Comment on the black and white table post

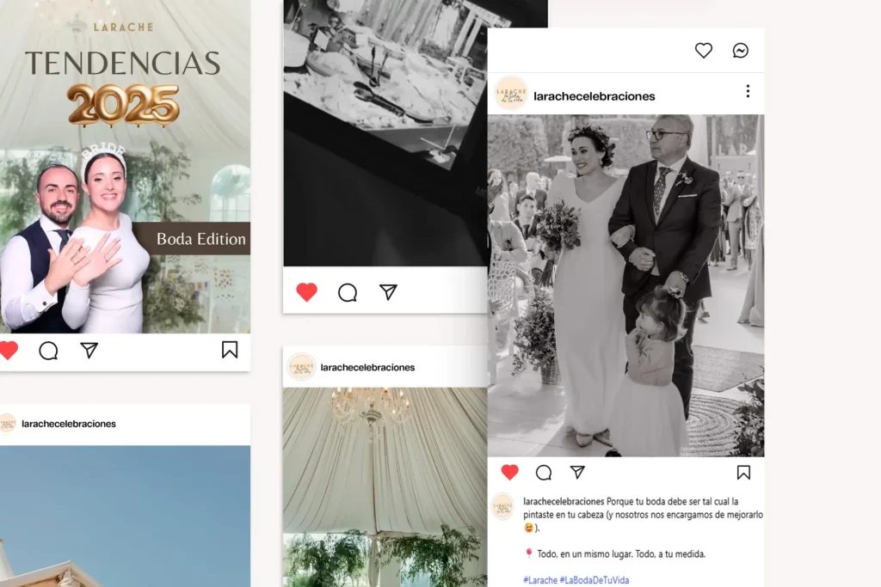(348, 292)
